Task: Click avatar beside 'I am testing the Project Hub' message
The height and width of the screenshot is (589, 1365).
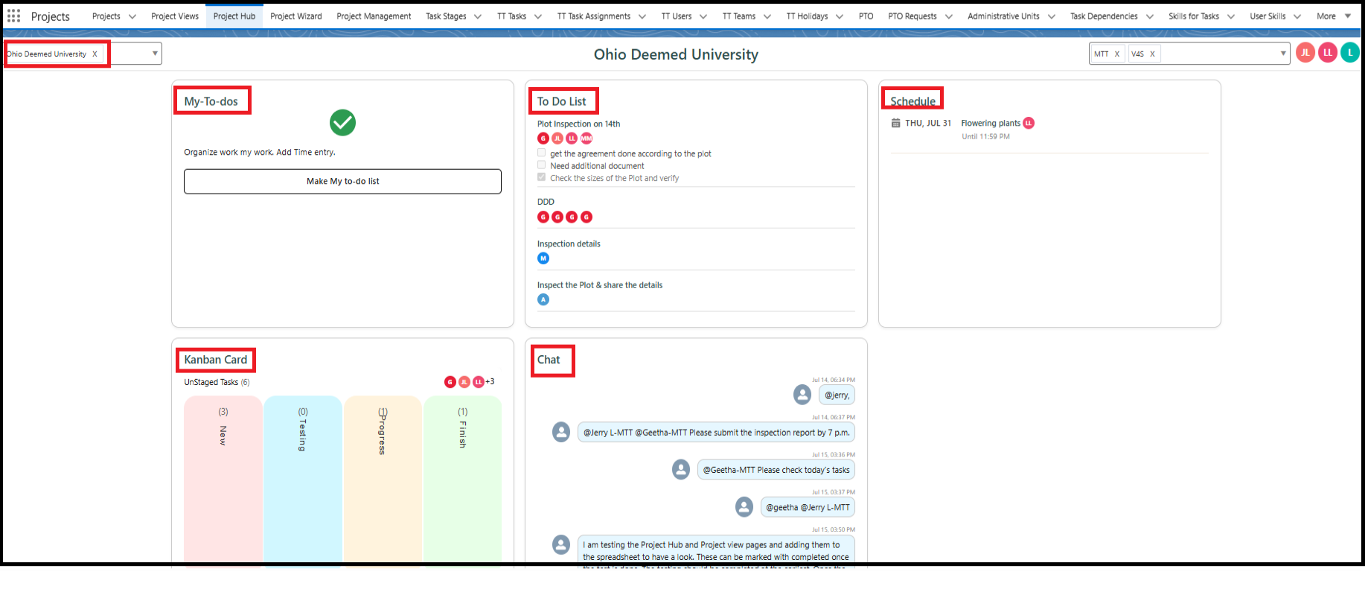Action: (561, 544)
